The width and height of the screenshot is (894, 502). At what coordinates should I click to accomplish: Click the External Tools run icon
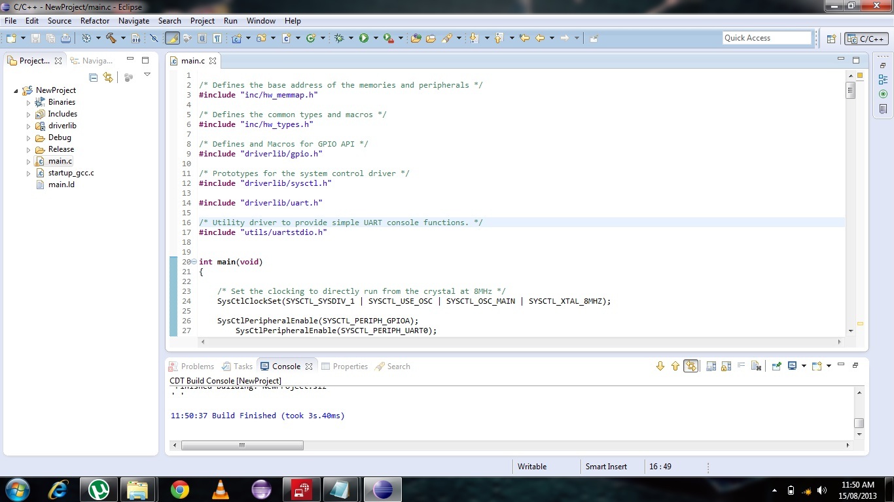389,39
